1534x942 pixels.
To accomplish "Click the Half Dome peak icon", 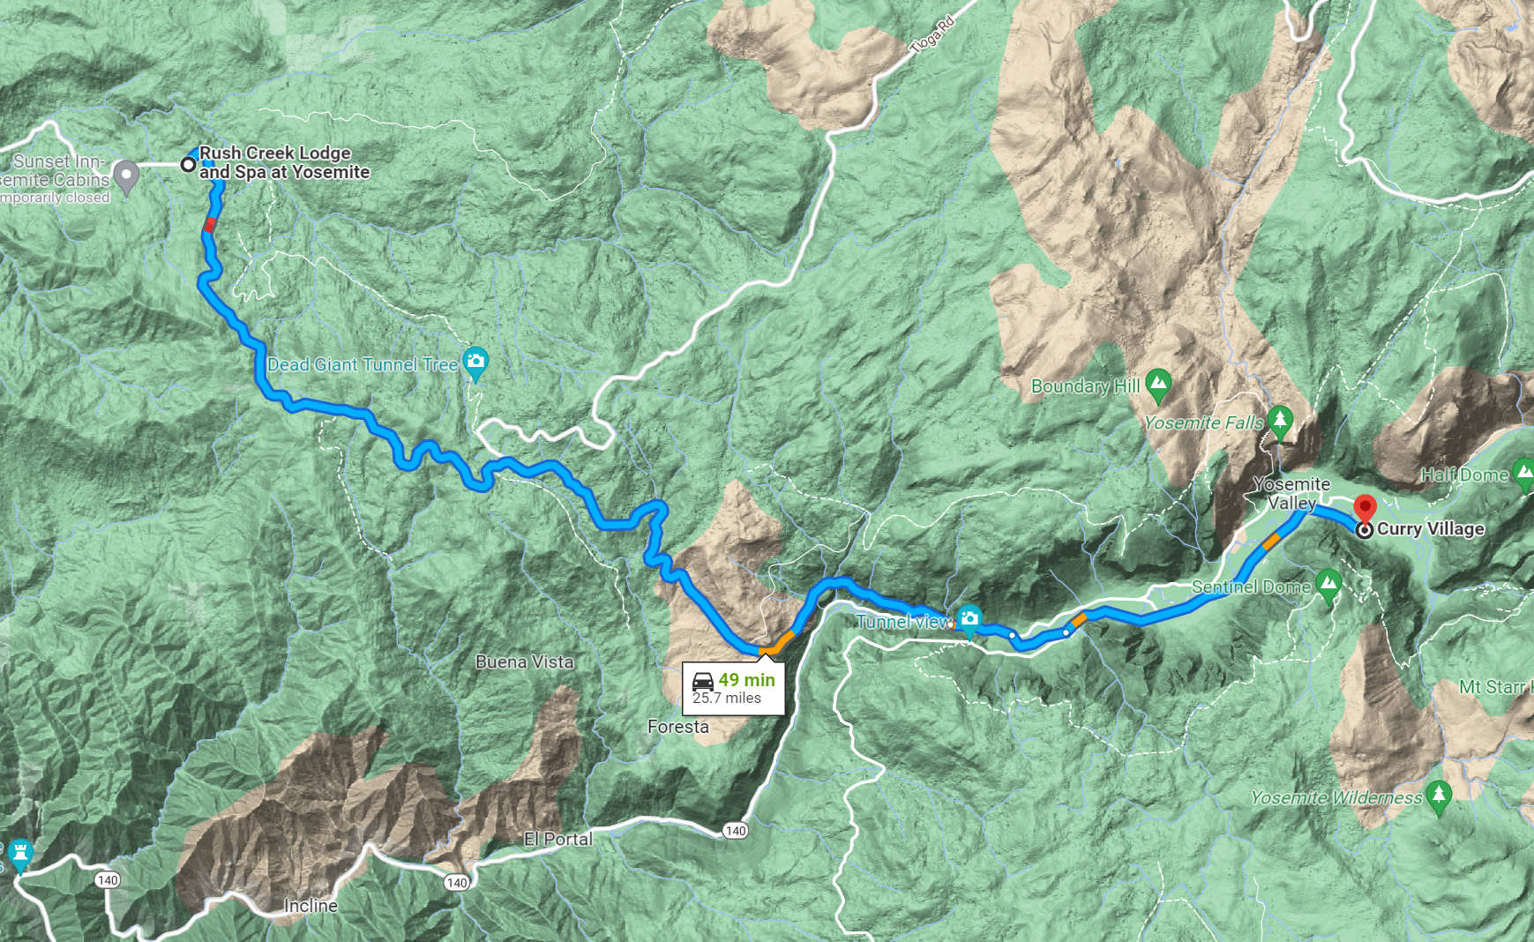I will pos(1523,474).
